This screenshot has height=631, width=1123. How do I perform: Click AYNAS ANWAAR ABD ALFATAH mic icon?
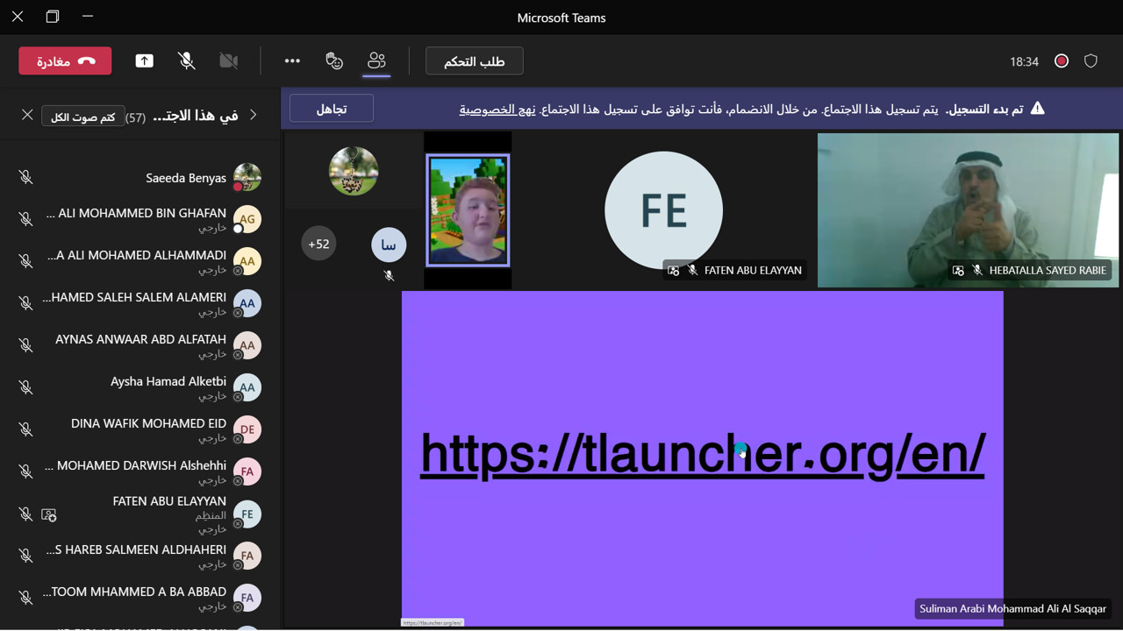click(x=25, y=345)
